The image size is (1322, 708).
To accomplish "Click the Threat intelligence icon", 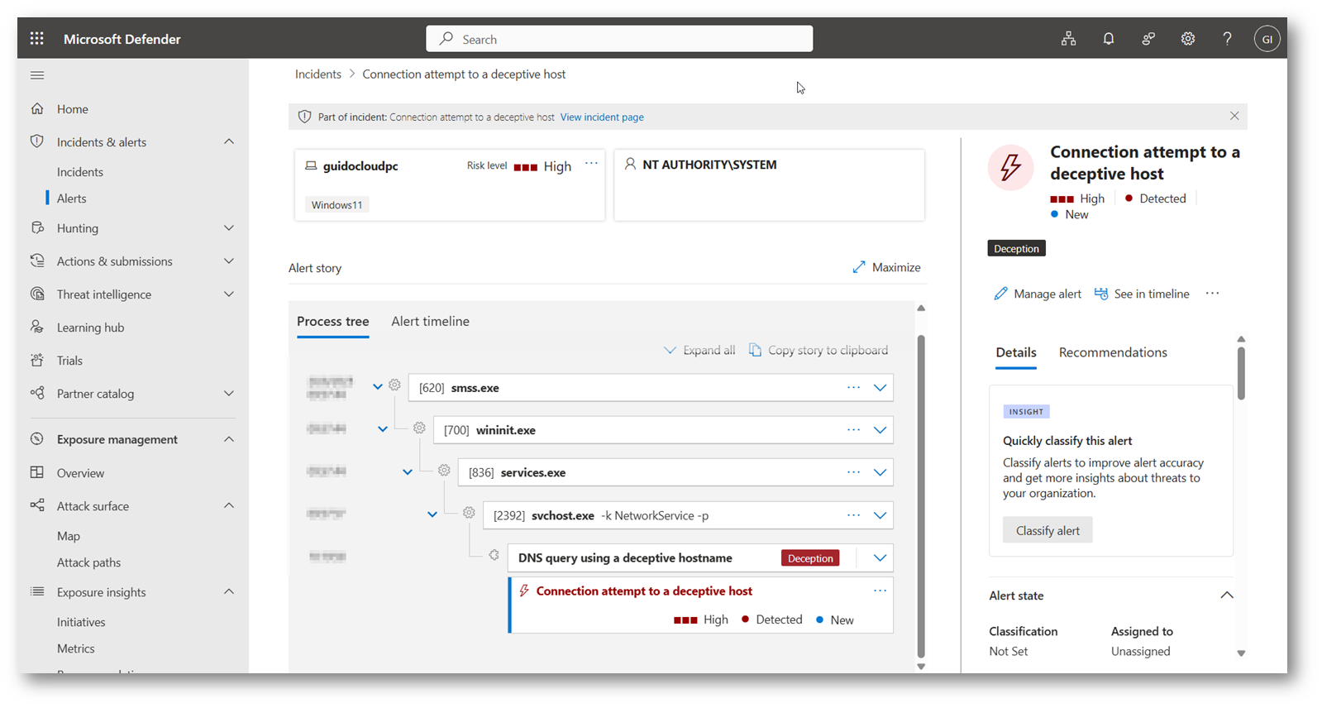I will (x=37, y=294).
